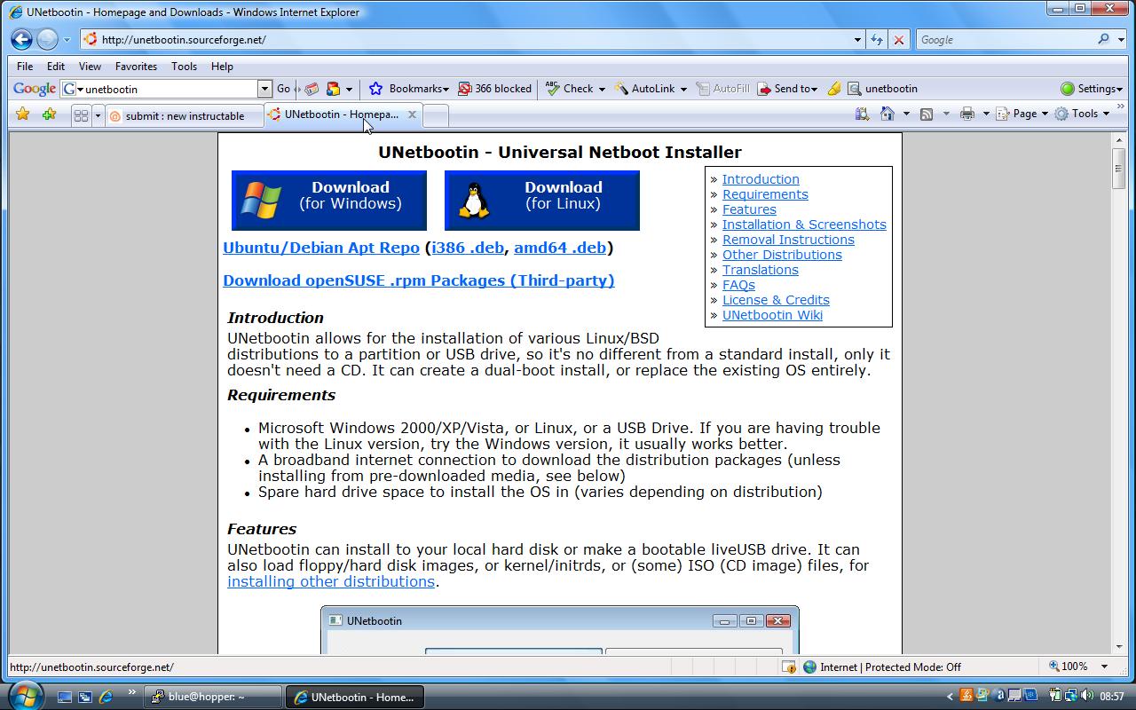Jump to Installation & Screenshots contents link
1136x710 pixels.
coord(804,225)
